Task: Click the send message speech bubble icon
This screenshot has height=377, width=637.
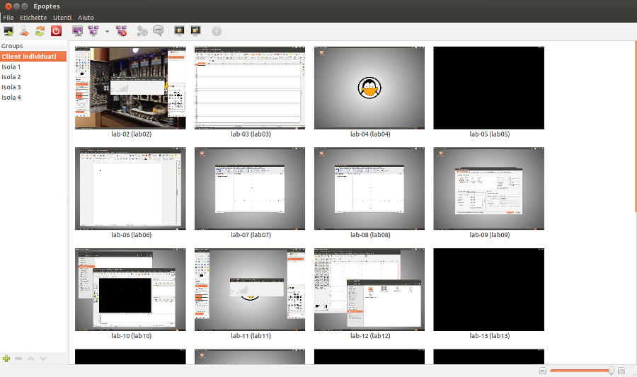Action: point(159,31)
